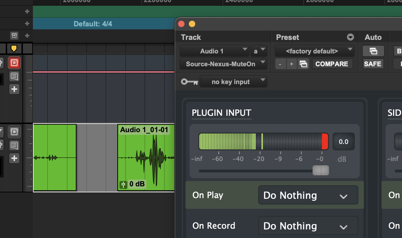Open the comments icon on the upper track
The image size is (402, 238).
pyautogui.click(x=14, y=76)
